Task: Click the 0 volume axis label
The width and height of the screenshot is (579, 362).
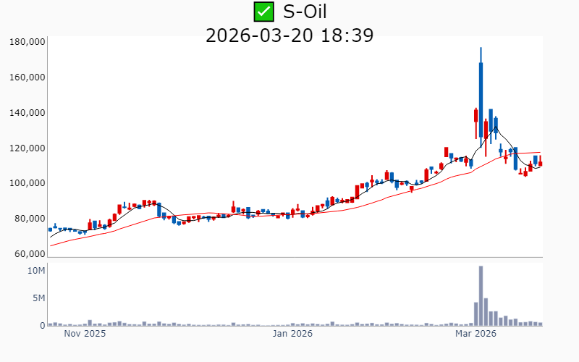Action: click(x=43, y=326)
